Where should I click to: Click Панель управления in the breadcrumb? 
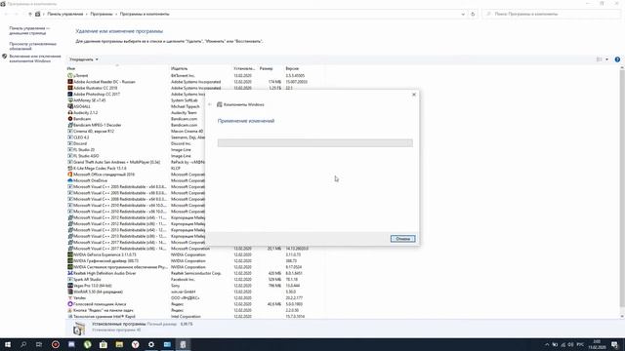click(x=65, y=14)
